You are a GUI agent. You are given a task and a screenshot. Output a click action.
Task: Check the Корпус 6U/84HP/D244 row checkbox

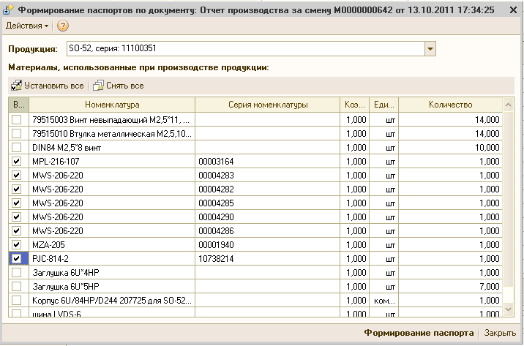click(16, 301)
